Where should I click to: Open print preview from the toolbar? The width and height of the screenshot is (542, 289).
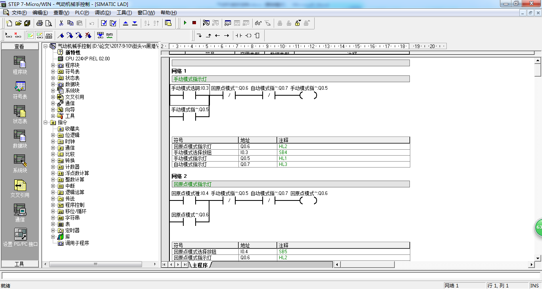(x=48, y=23)
